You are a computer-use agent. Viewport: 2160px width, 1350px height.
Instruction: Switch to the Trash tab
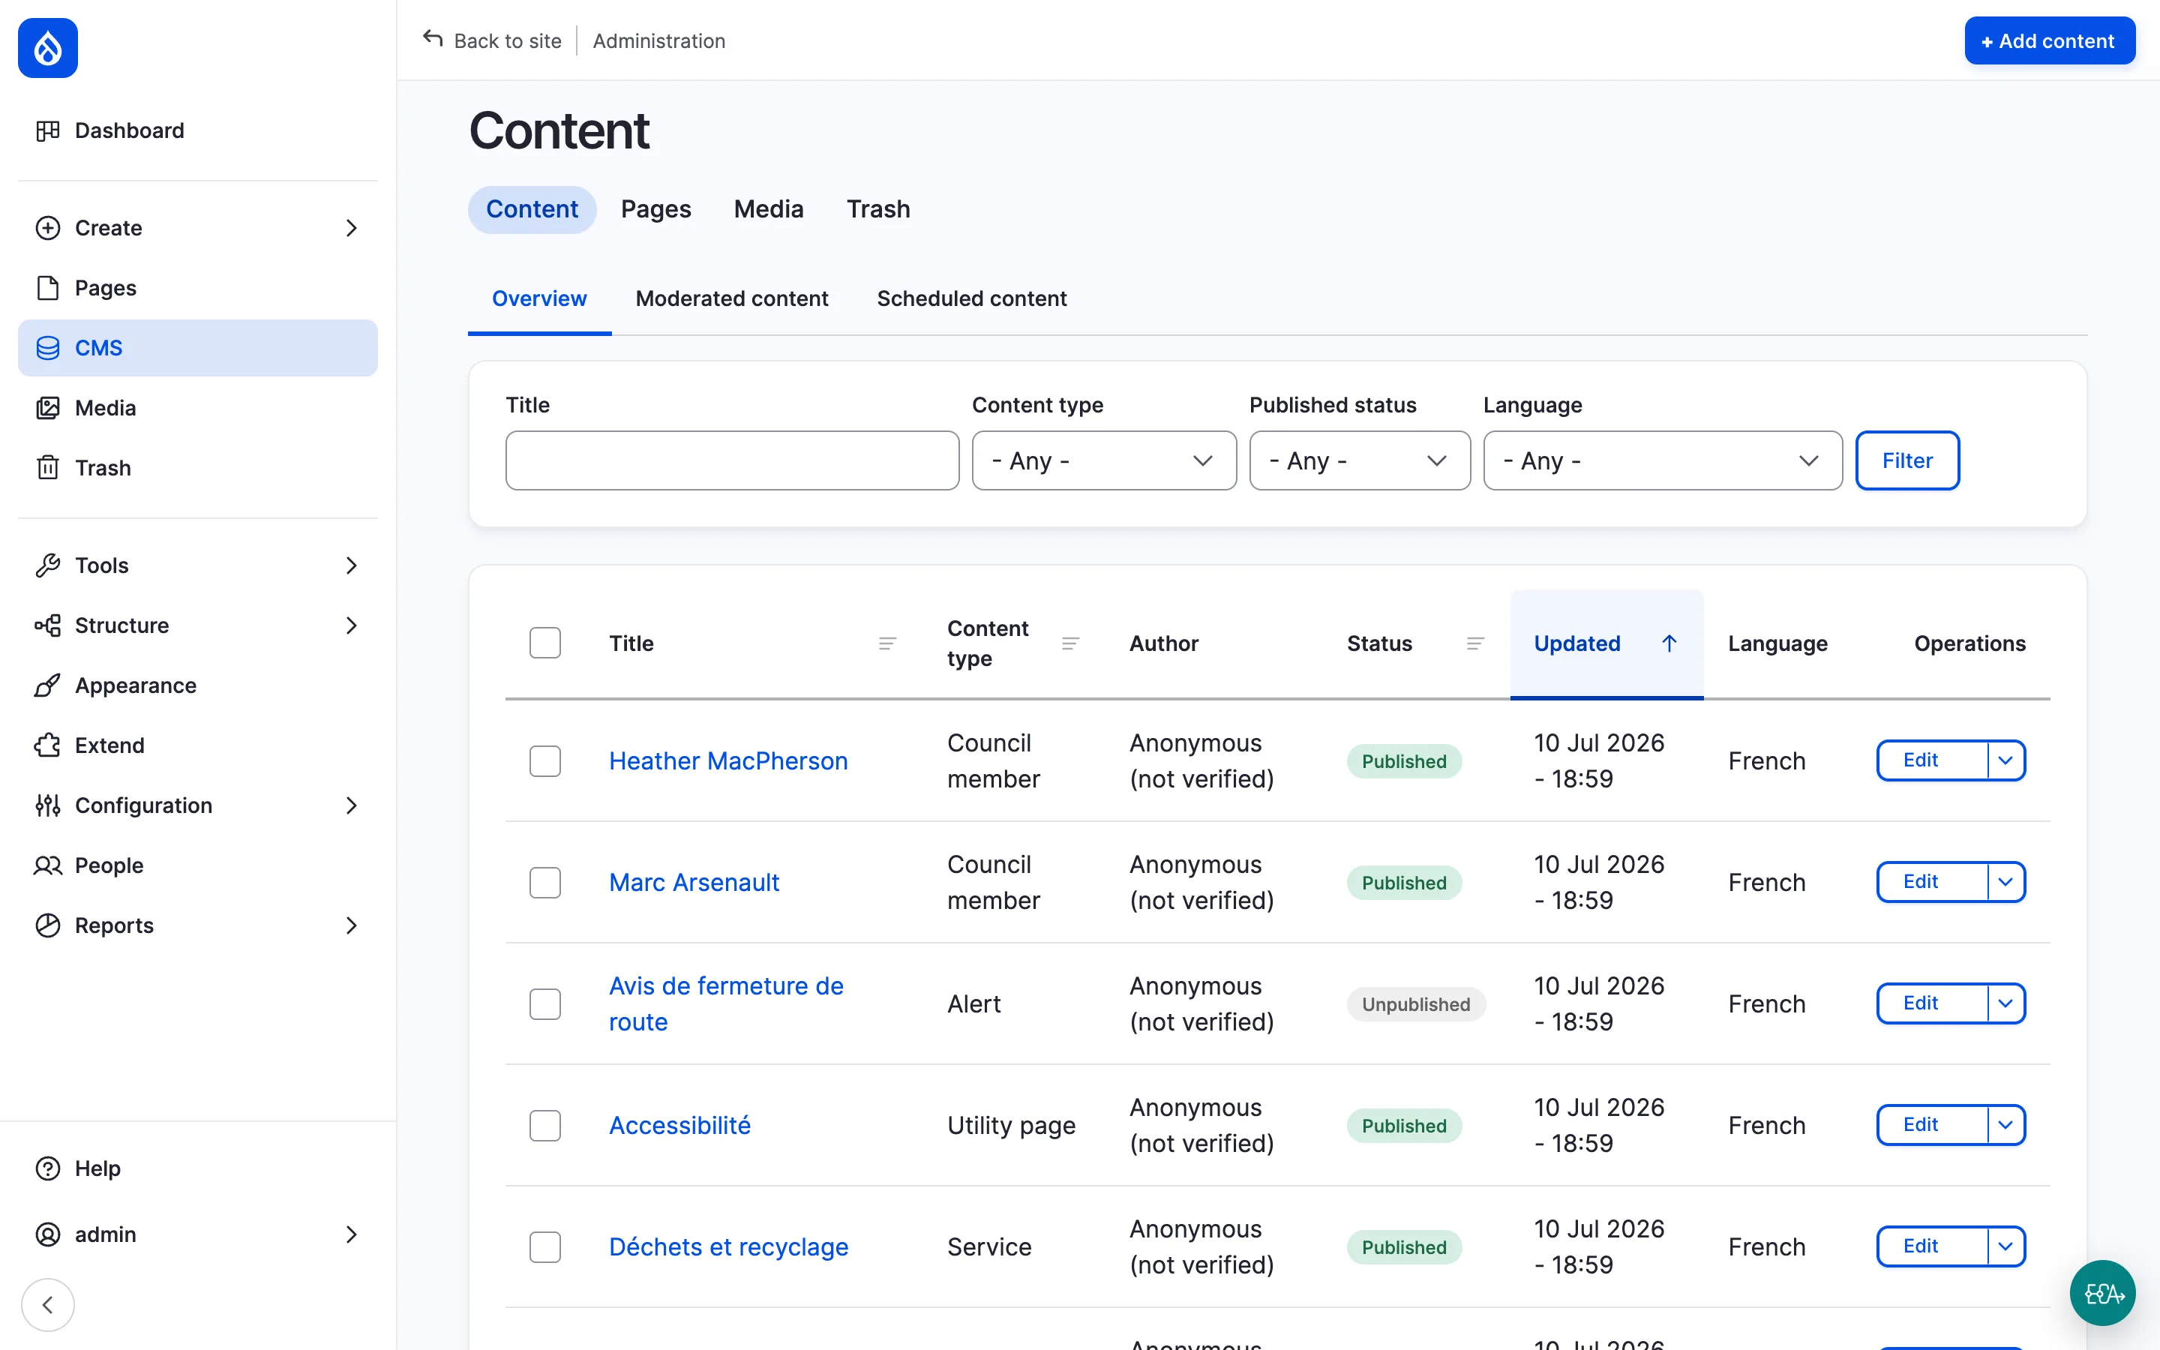(x=878, y=209)
